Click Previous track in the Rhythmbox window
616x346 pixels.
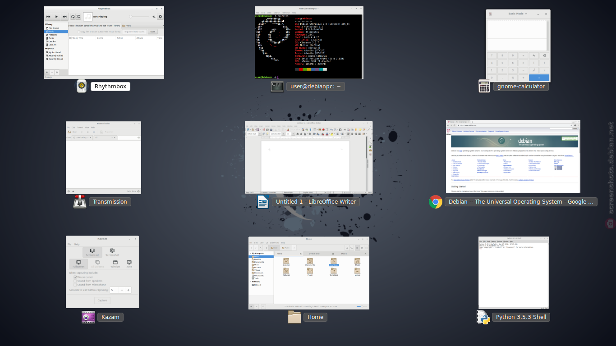48,17
